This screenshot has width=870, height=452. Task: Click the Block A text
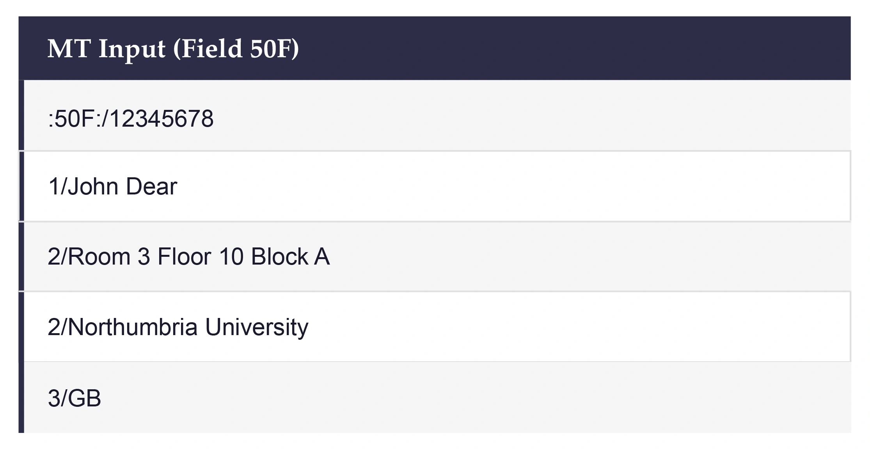(290, 256)
